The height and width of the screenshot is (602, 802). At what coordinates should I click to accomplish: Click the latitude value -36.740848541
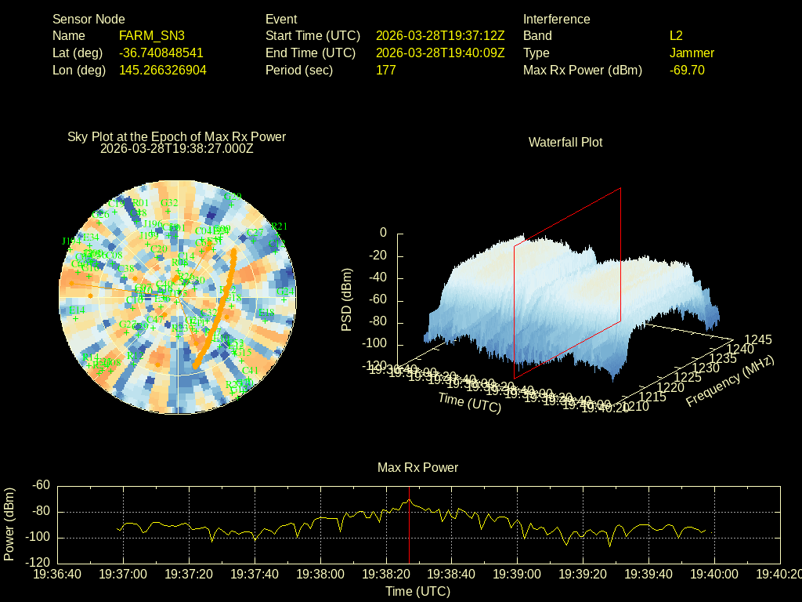(161, 53)
